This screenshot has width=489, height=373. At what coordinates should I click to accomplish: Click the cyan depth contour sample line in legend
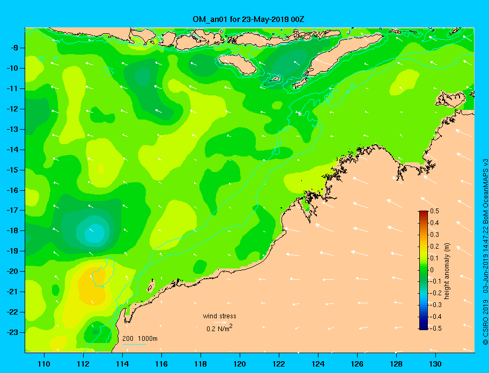point(134,344)
